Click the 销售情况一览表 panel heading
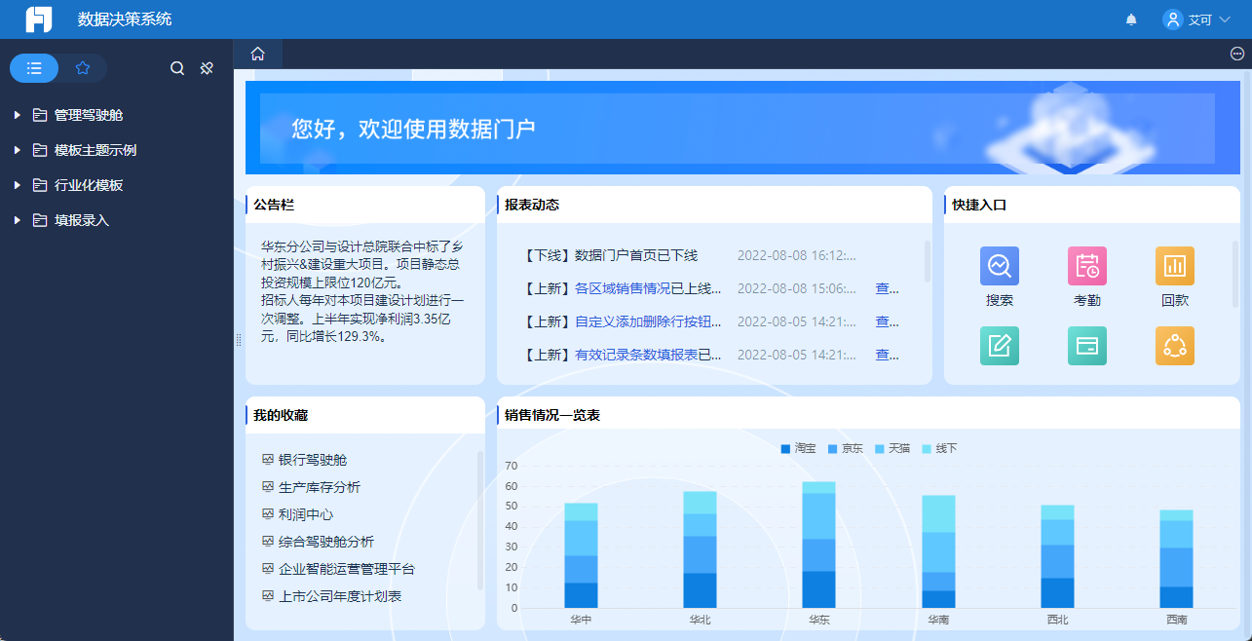 pyautogui.click(x=552, y=415)
